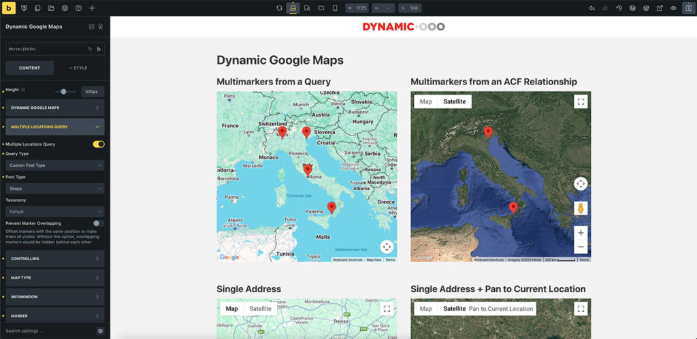Select Satellite view on ACF Relationship map
This screenshot has height=339, width=697.
tap(455, 101)
